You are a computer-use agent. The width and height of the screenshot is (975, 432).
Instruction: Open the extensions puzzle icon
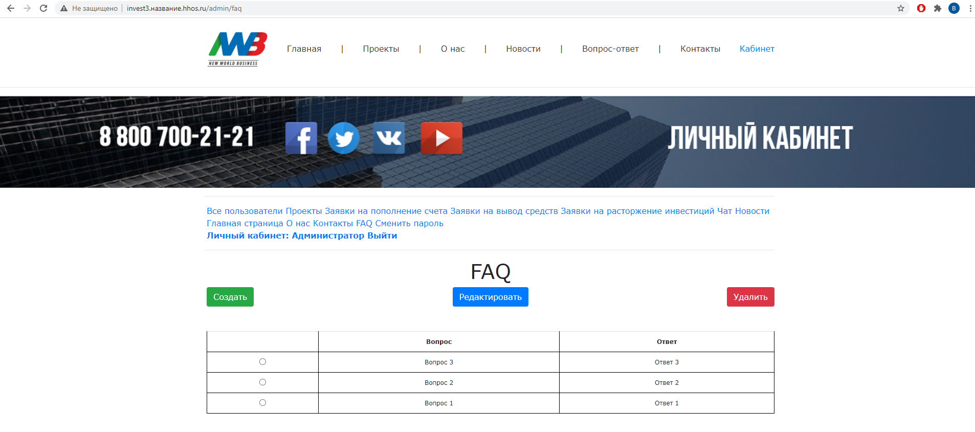[938, 8]
